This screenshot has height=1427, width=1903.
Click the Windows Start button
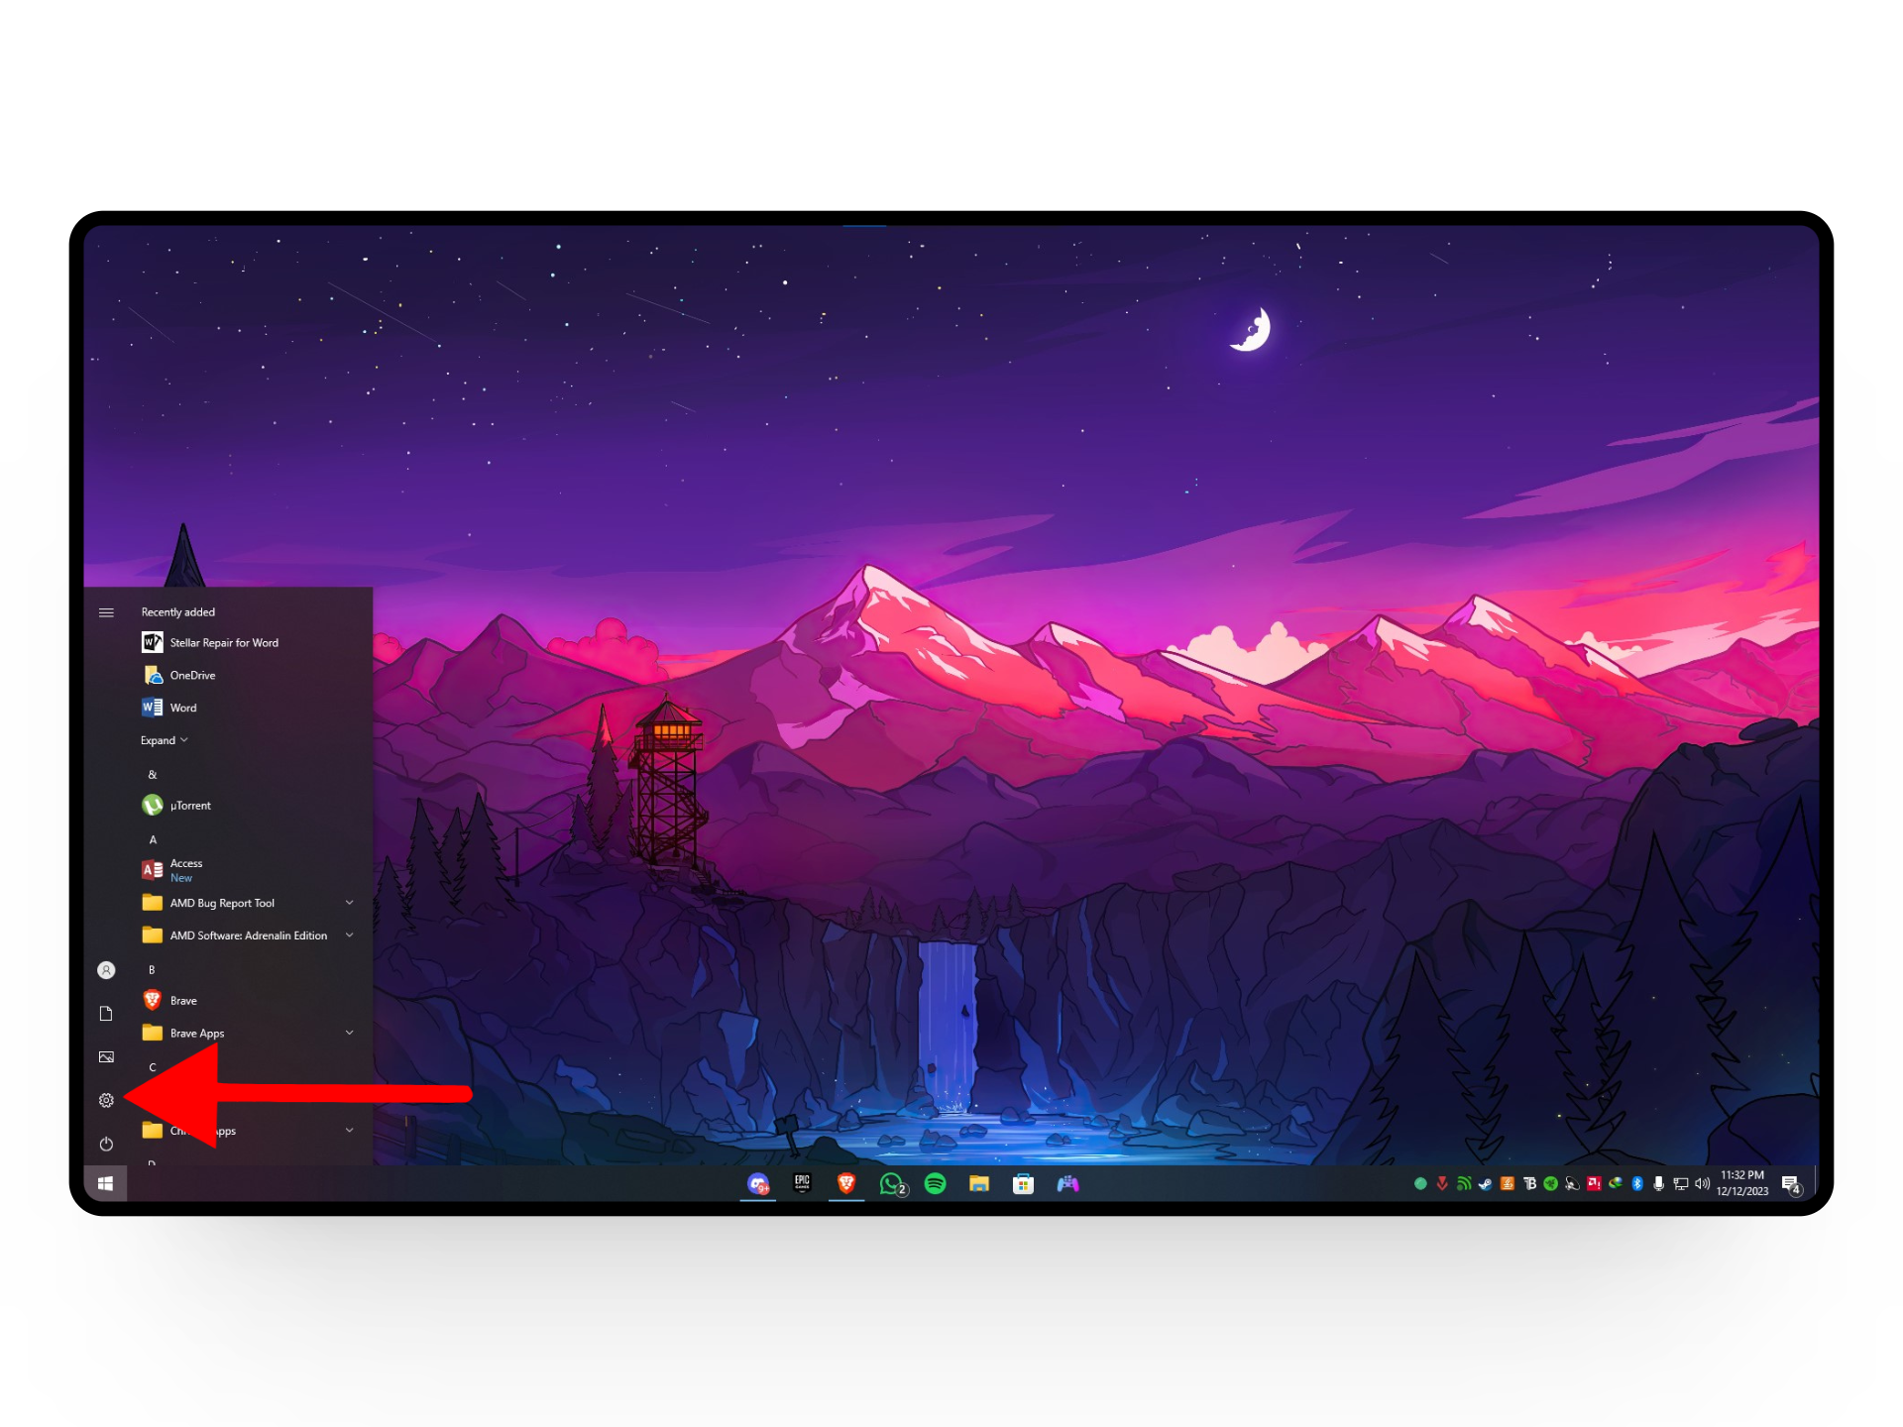coord(106,1183)
